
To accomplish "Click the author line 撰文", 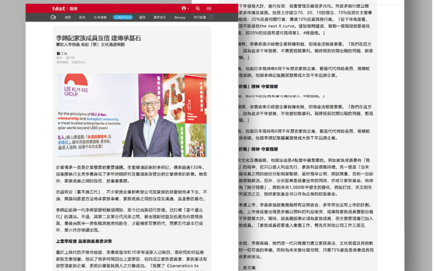I will pyautogui.click(x=66, y=58).
